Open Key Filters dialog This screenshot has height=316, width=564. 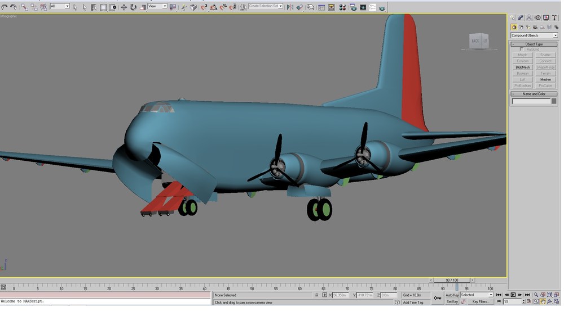tap(480, 301)
